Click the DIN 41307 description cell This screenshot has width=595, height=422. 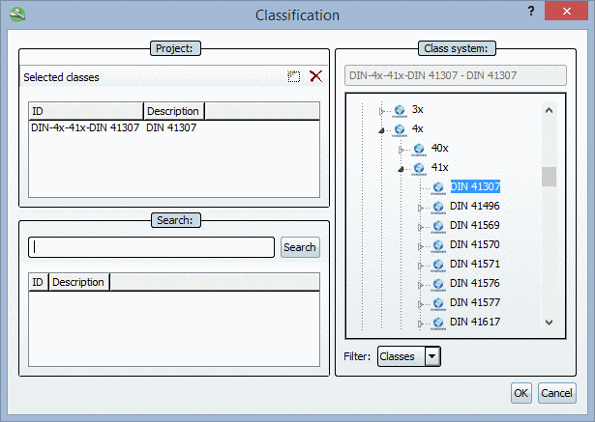tap(171, 127)
